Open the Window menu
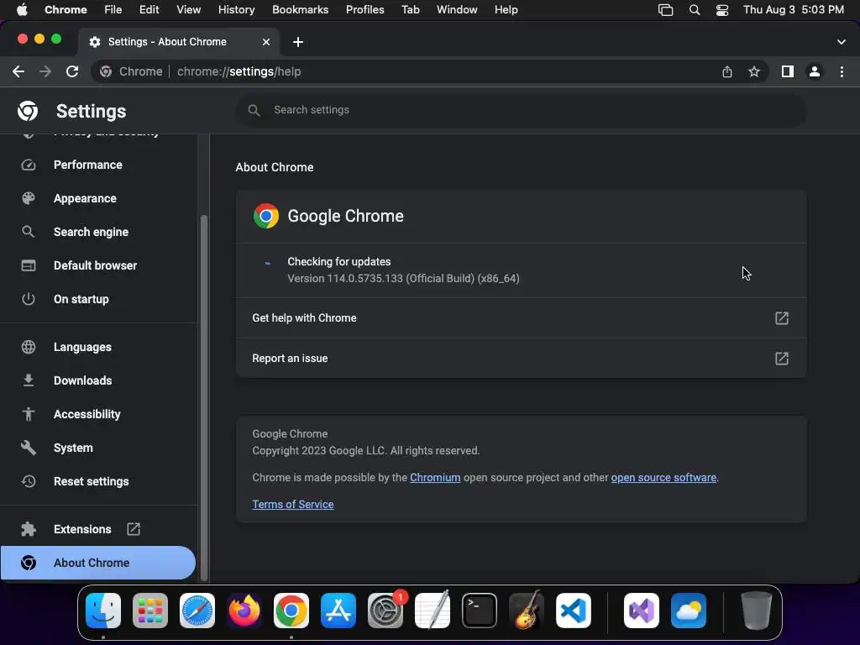Viewport: 860px width, 645px height. tap(457, 10)
